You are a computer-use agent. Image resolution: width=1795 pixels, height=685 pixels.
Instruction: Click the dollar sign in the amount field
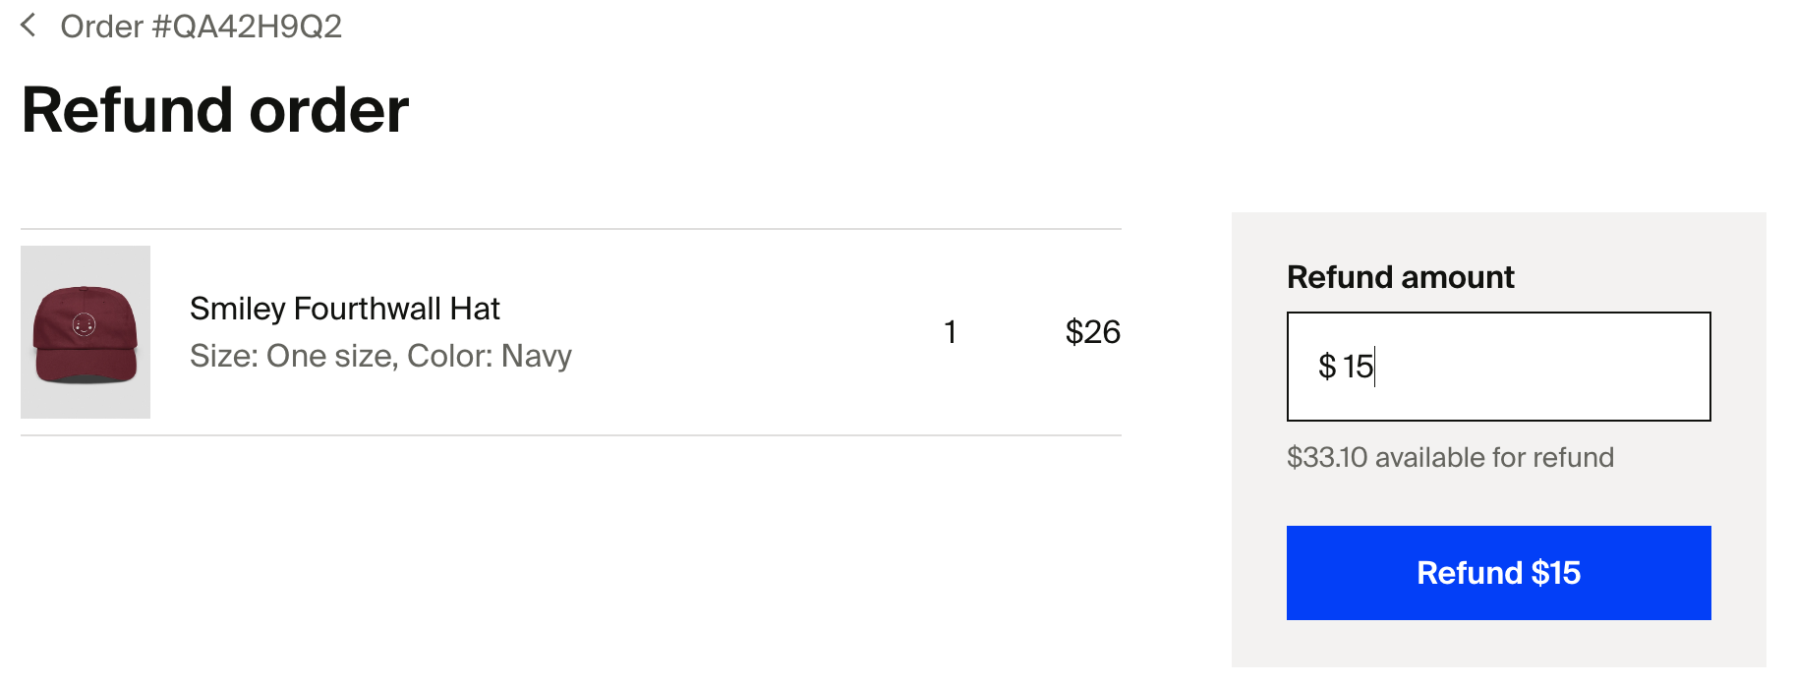1327,367
